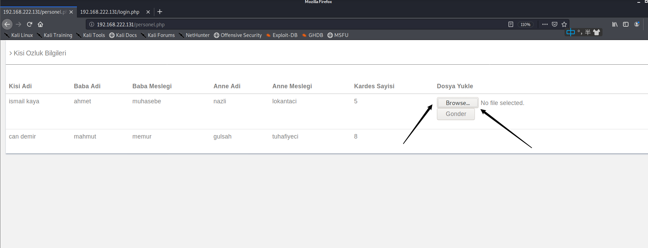
Task: Open a new tab with plus button
Action: [x=160, y=12]
